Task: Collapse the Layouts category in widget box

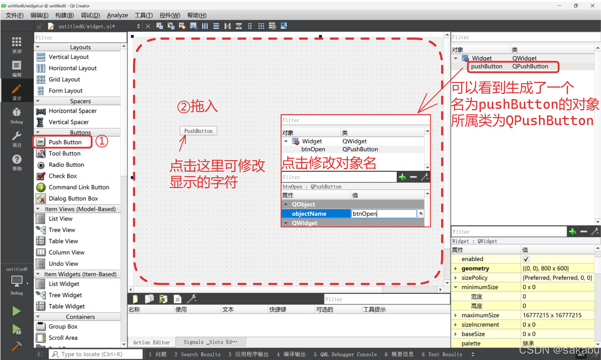Action: click(38, 47)
